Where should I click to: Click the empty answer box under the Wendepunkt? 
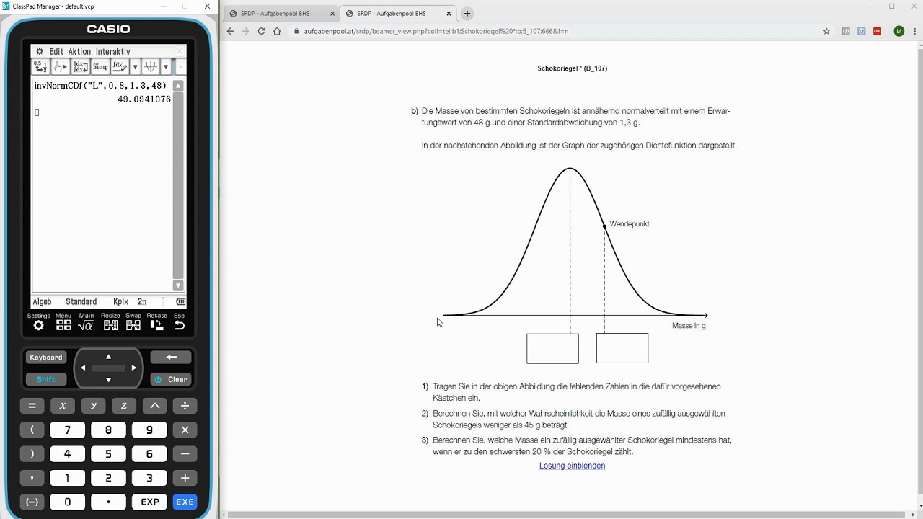(x=622, y=348)
